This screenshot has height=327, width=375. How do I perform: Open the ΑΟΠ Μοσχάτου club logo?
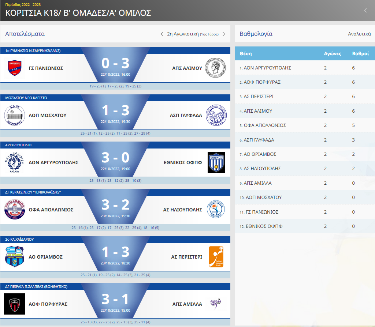tap(15, 115)
